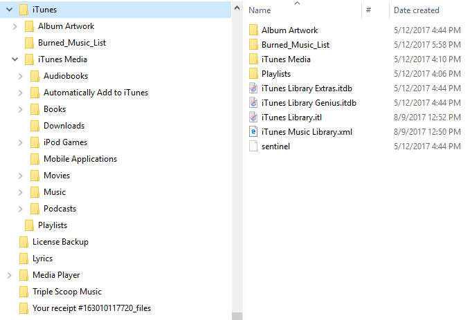Image resolution: width=472 pixels, height=320 pixels.
Task: Select Automatically Add to iTunes tree label
Action: [x=96, y=93]
